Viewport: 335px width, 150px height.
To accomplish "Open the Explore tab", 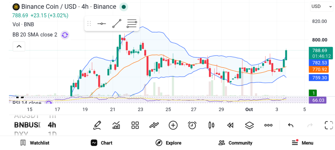I will (168, 143).
